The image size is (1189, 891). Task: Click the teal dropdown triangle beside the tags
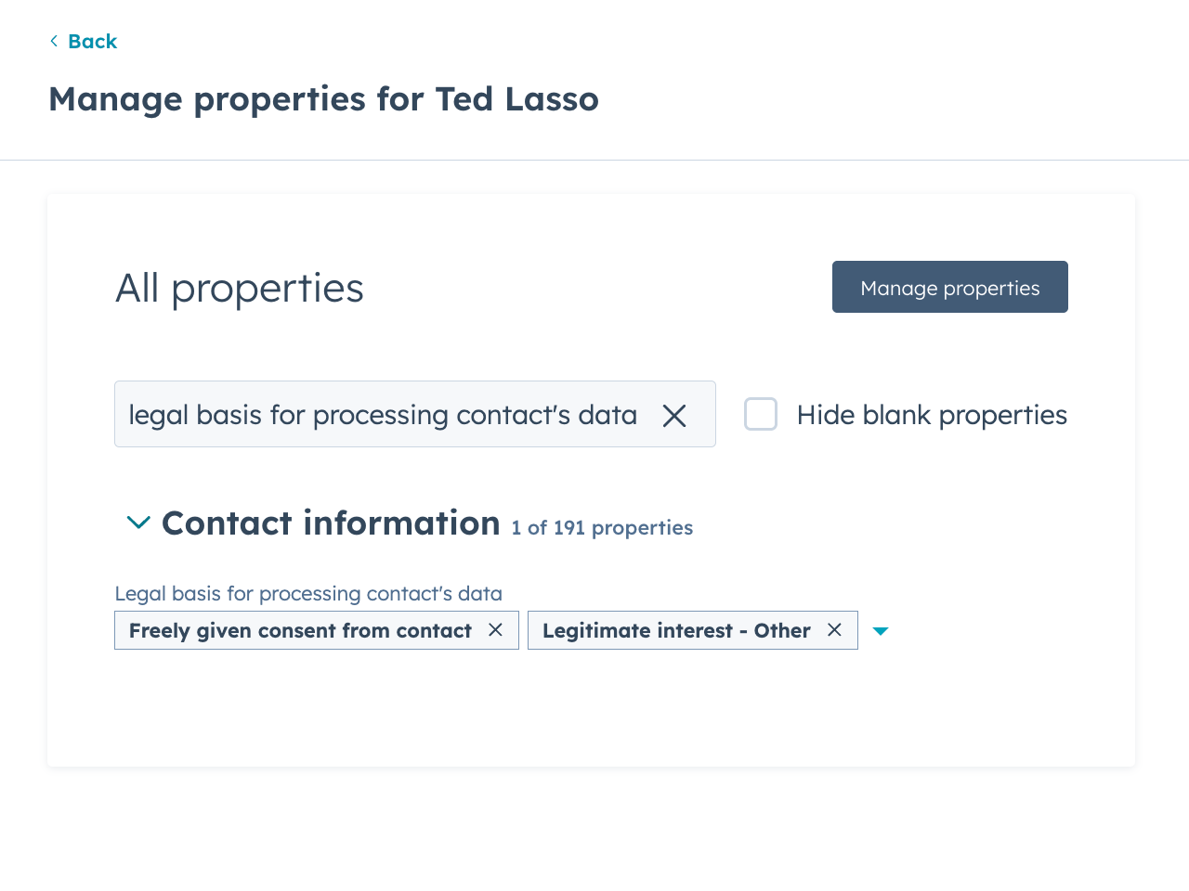[880, 630]
